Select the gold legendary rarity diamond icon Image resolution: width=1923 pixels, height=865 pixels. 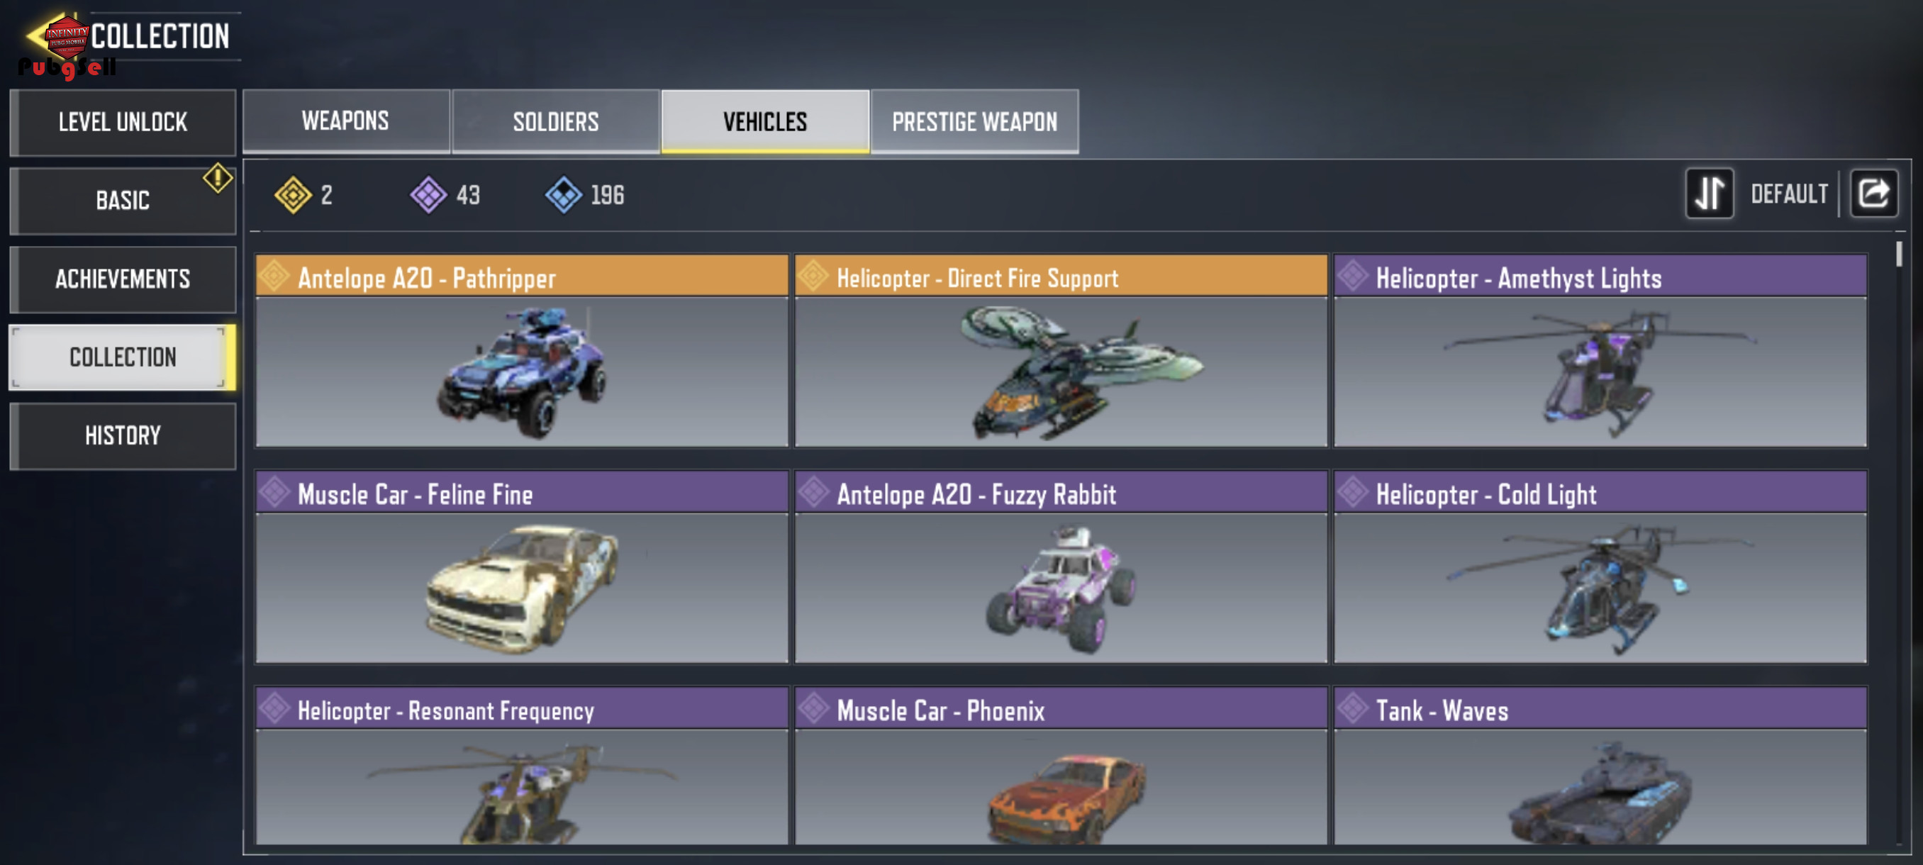[x=293, y=195]
